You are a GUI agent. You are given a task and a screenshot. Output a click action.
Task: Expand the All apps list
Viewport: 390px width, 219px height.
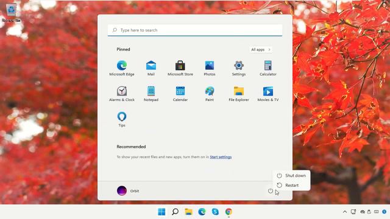click(x=261, y=50)
